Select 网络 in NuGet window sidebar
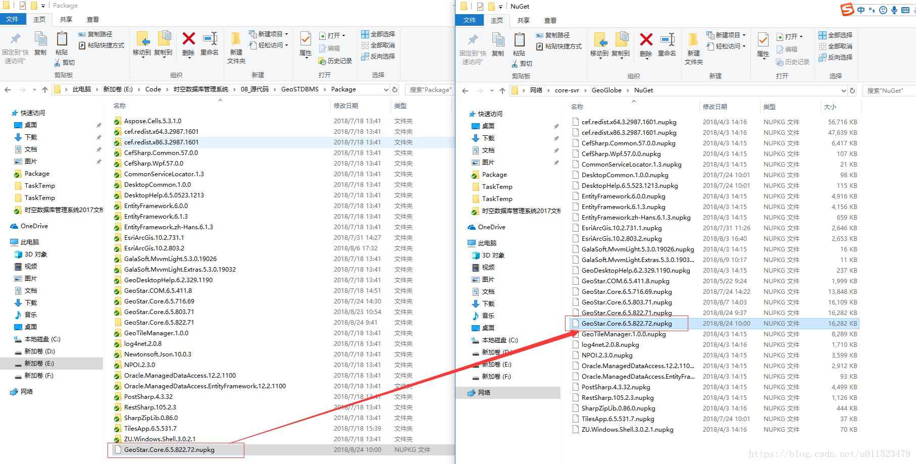The image size is (916, 464). click(509, 393)
